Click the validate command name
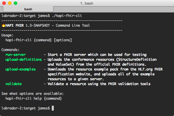Image resolution: width=174 pixels, height=116 pixels. pos(14,84)
